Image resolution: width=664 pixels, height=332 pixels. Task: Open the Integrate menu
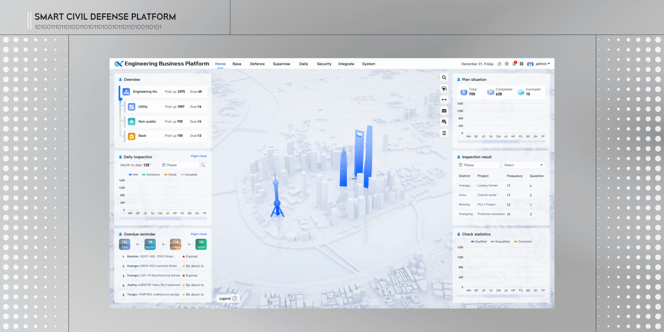[x=347, y=64]
